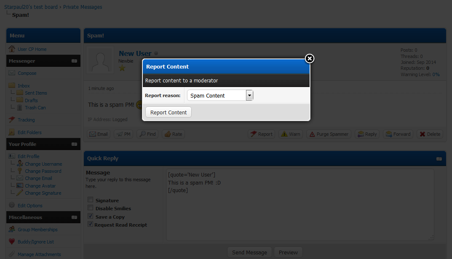Click the Edit Profile card icon
Viewport: 452px width, 259px height.
click(12, 156)
